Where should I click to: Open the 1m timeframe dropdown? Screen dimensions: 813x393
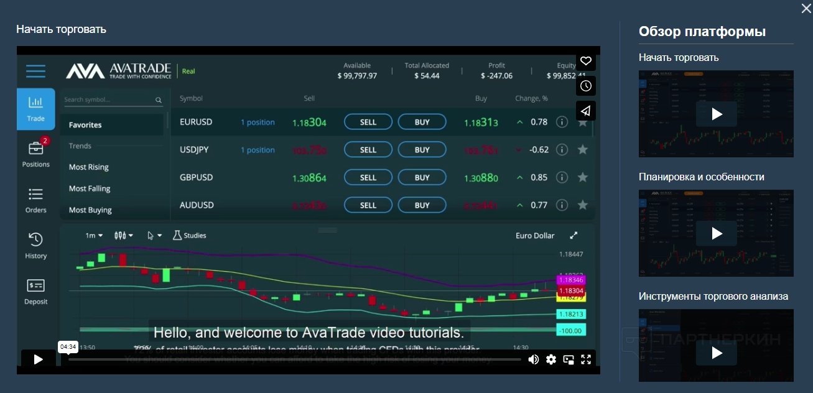pos(94,236)
